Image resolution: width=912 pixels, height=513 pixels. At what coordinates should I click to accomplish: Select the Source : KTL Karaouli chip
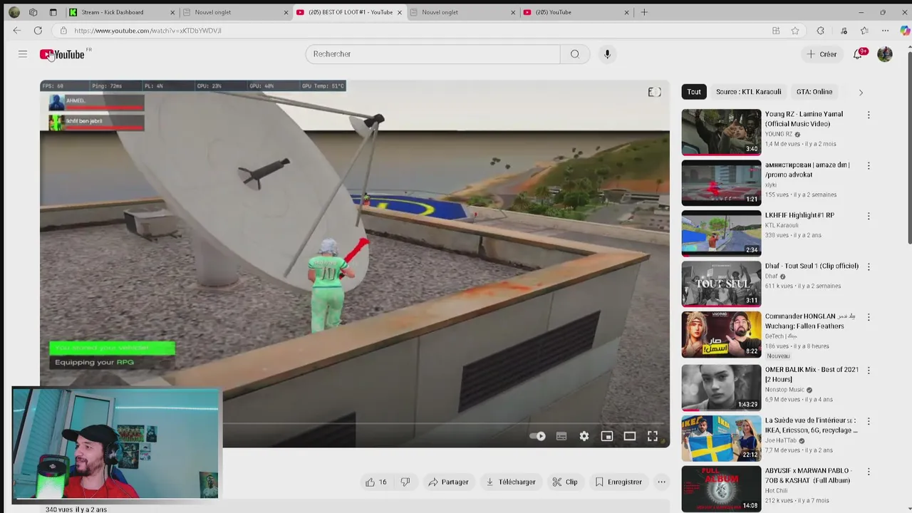[749, 92]
